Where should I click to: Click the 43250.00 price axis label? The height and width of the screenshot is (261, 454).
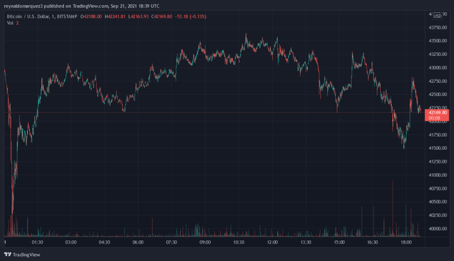tap(438, 54)
